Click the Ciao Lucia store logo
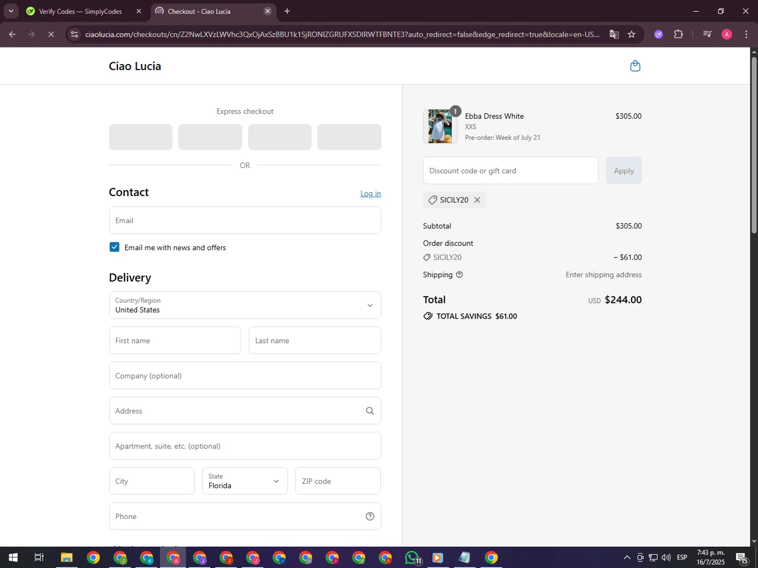The width and height of the screenshot is (758, 568). [x=135, y=66]
